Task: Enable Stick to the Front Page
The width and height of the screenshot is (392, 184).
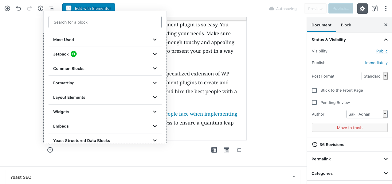Action: pyautogui.click(x=314, y=90)
